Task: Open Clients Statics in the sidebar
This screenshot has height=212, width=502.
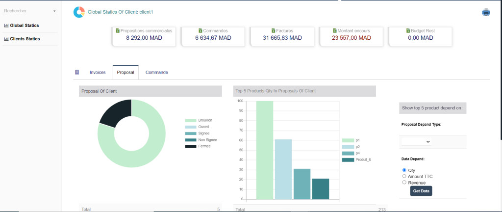Action: [25, 39]
